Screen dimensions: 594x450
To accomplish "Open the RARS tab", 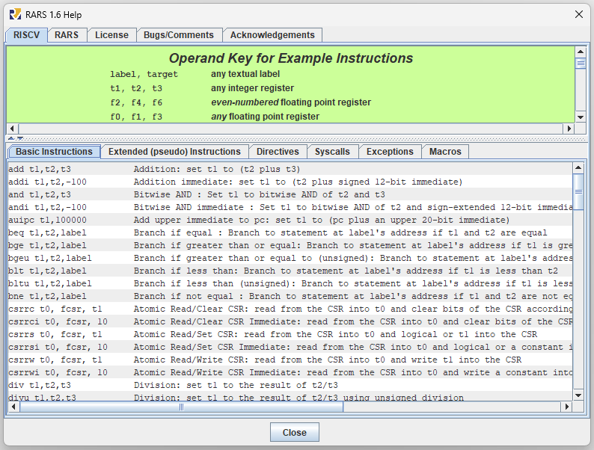I will tap(67, 35).
